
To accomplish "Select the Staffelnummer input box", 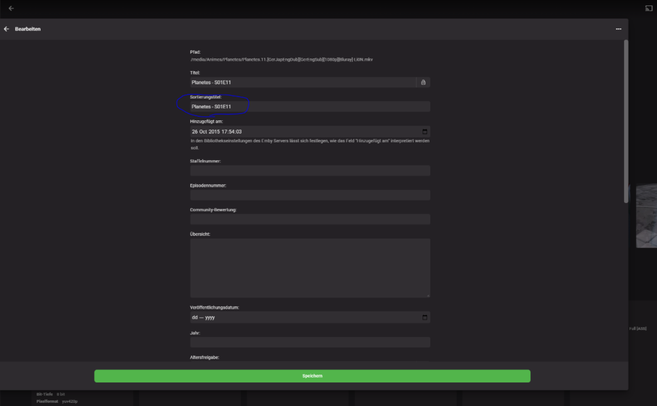I will tap(309, 171).
